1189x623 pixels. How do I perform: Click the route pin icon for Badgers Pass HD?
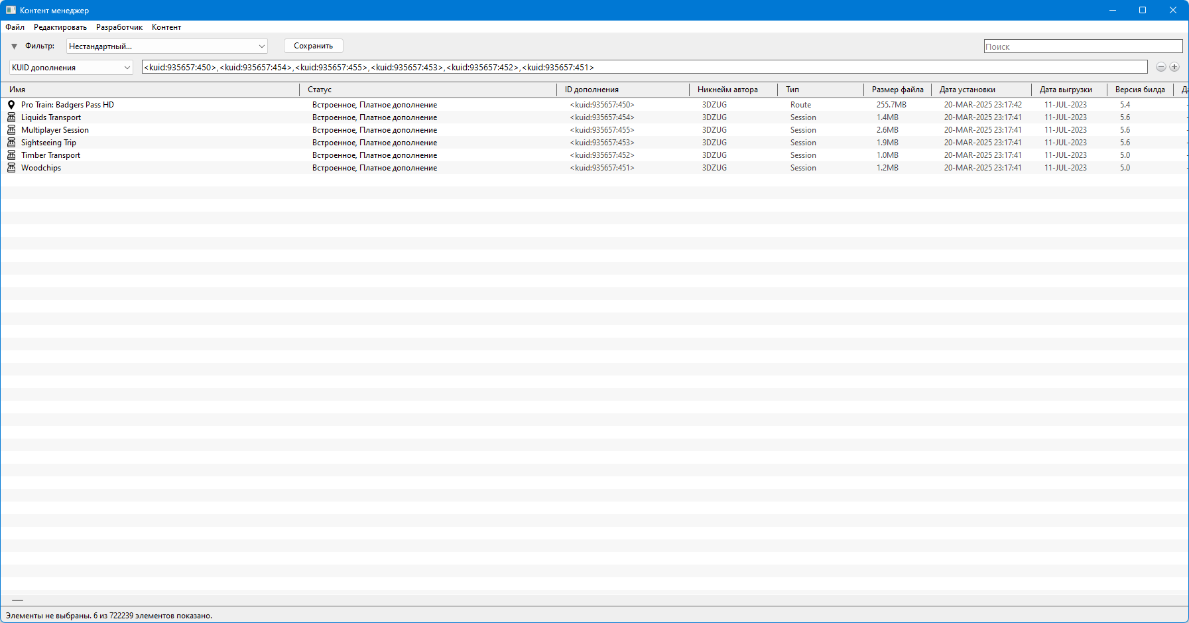(11, 105)
